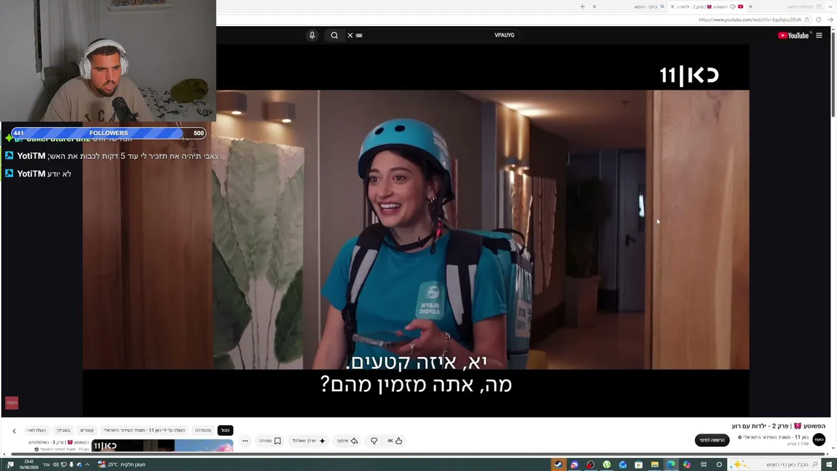Open Microsoft Store from taskbar
Image resolution: width=837 pixels, height=471 pixels.
tap(639, 464)
